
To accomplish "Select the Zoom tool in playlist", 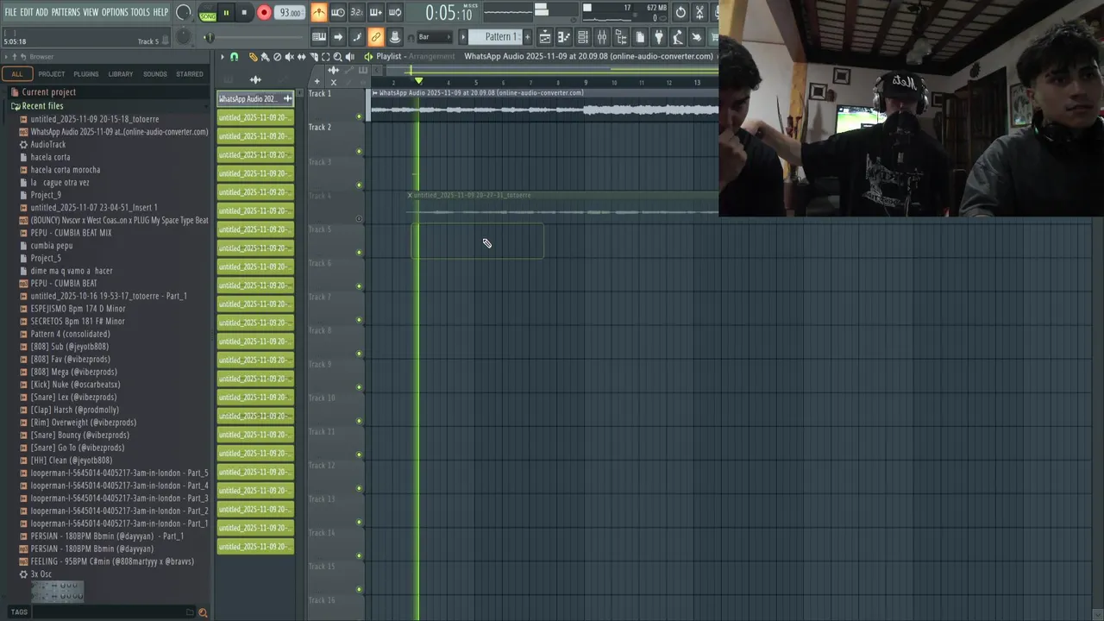I will (337, 56).
